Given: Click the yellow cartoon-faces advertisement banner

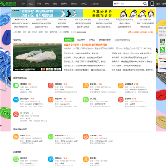Looking at the screenshot, I should tap(119, 13).
